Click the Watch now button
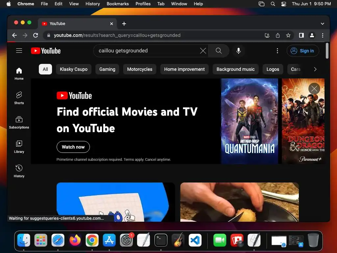This screenshot has width=337, height=253. 73,147
